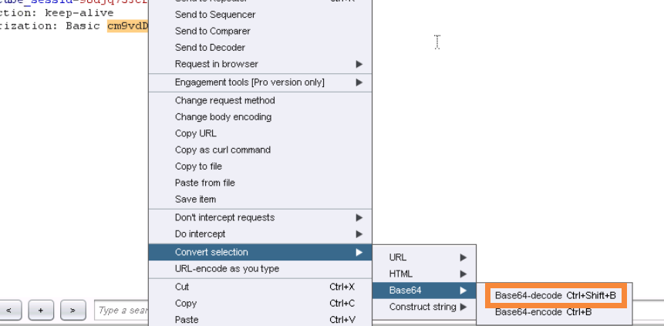The height and width of the screenshot is (326, 664).
Task: Click the next match '>' button
Action: point(72,310)
